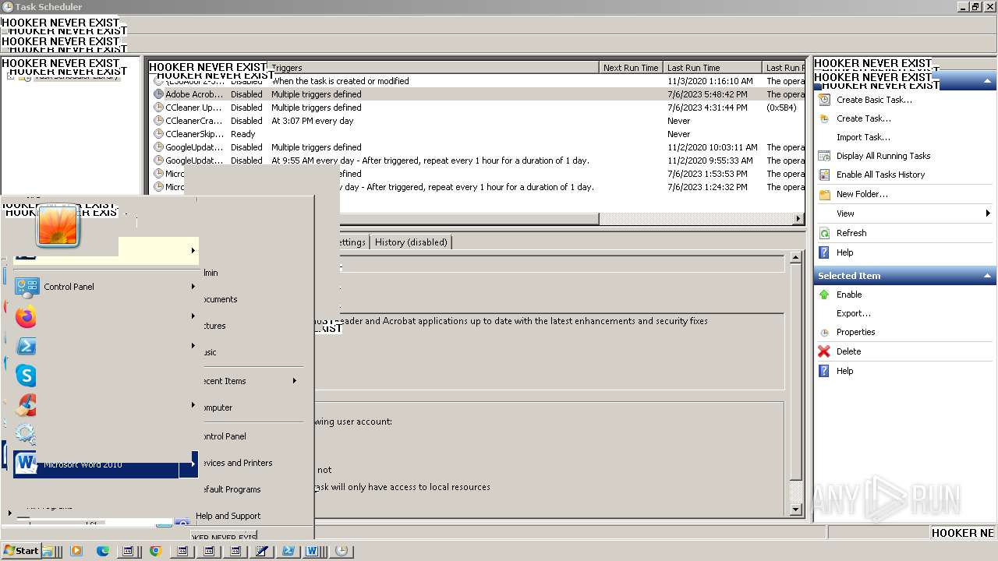Click task list horizontal scrollbar right arrow
This screenshot has width=998, height=561.
click(x=798, y=219)
